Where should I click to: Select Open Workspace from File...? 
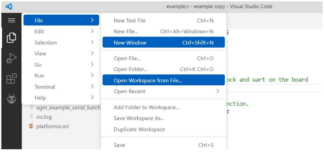164,80
